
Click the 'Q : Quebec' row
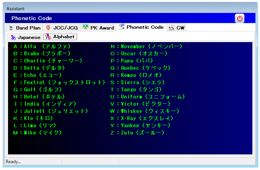(141, 68)
